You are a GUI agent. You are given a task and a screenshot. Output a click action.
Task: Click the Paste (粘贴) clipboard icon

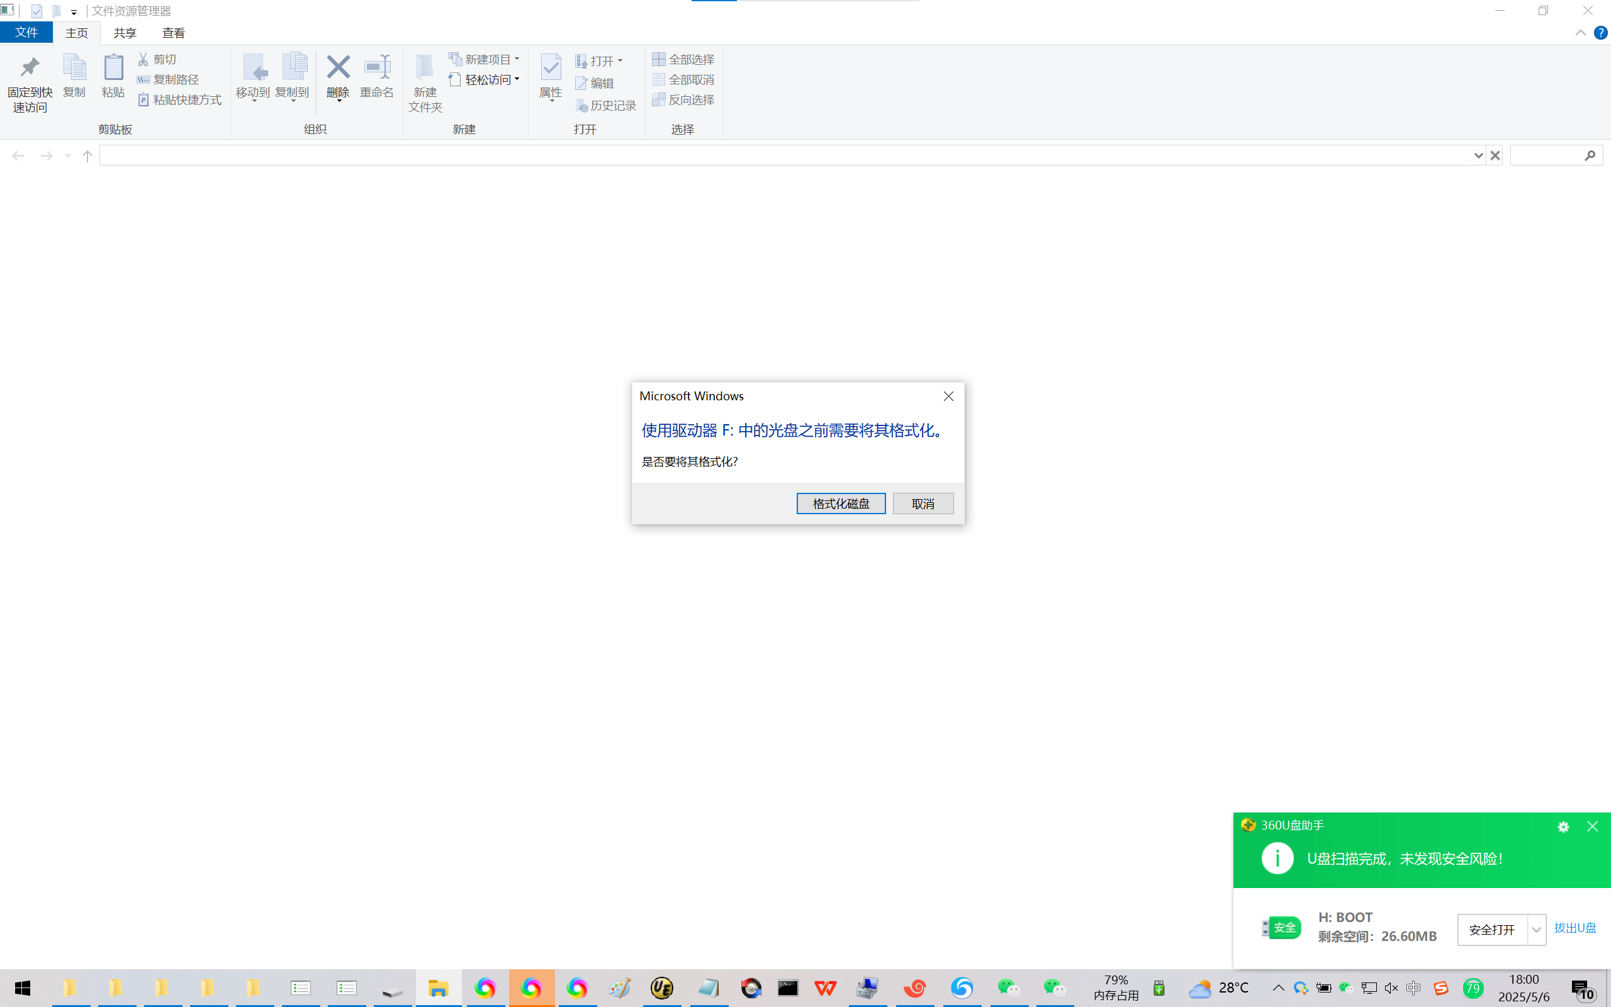(113, 67)
